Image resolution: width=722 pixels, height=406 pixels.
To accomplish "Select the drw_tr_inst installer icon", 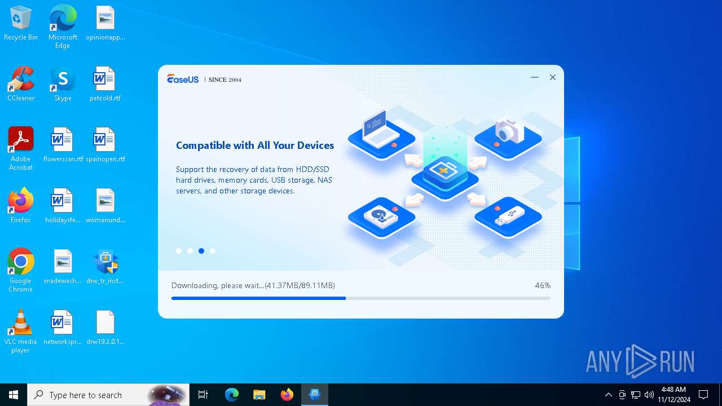I will point(105,267).
